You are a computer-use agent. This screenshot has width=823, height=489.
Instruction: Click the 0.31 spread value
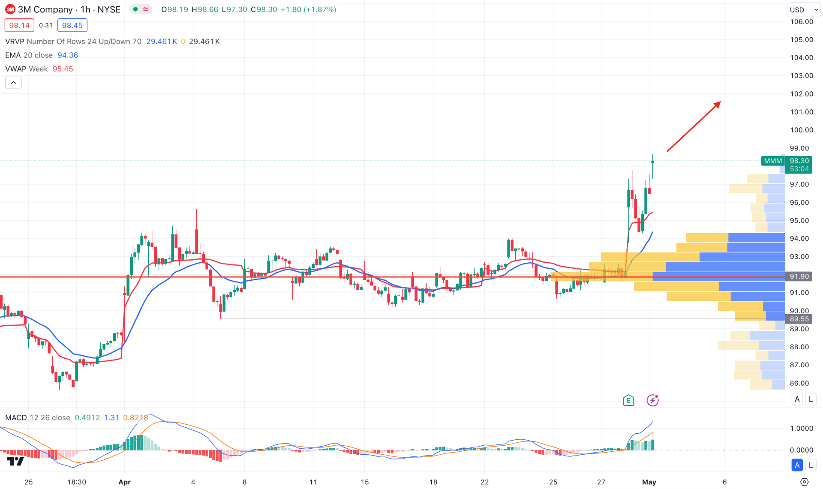45,25
